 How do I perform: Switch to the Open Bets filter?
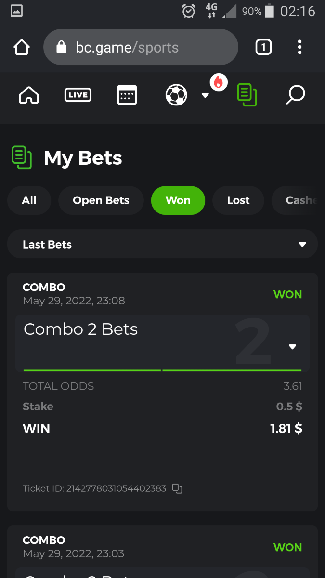(101, 200)
